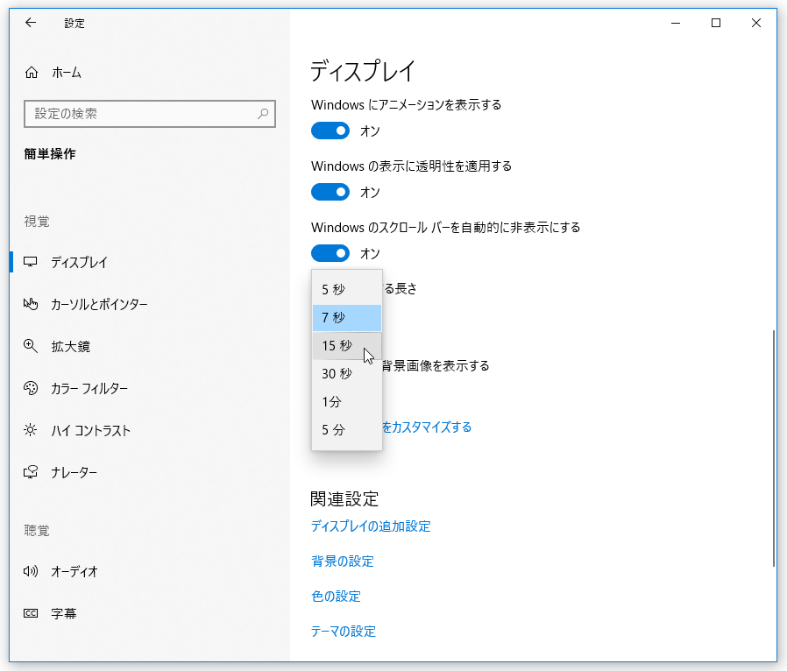
Task: Open the Home (ホーム) icon
Action: pyautogui.click(x=32, y=73)
